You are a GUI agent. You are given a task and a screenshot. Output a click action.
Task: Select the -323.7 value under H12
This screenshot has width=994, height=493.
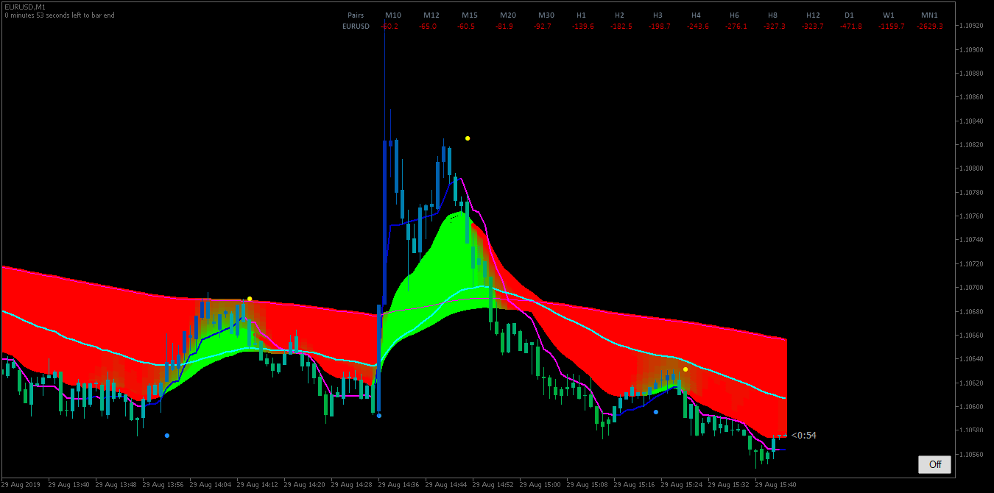click(813, 26)
